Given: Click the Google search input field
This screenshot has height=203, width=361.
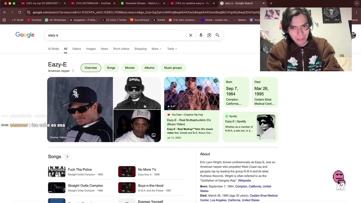Looking at the screenshot, I should [x=117, y=35].
